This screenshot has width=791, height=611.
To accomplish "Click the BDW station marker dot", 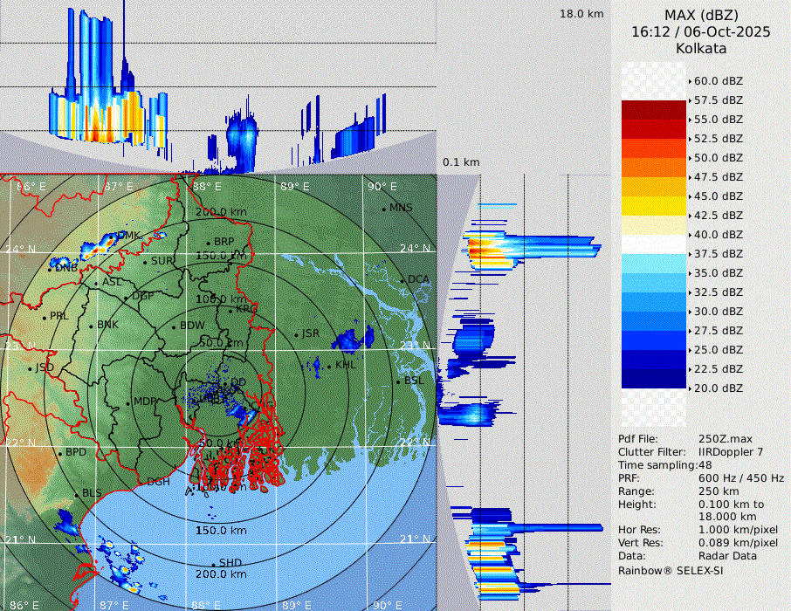I will point(174,327).
